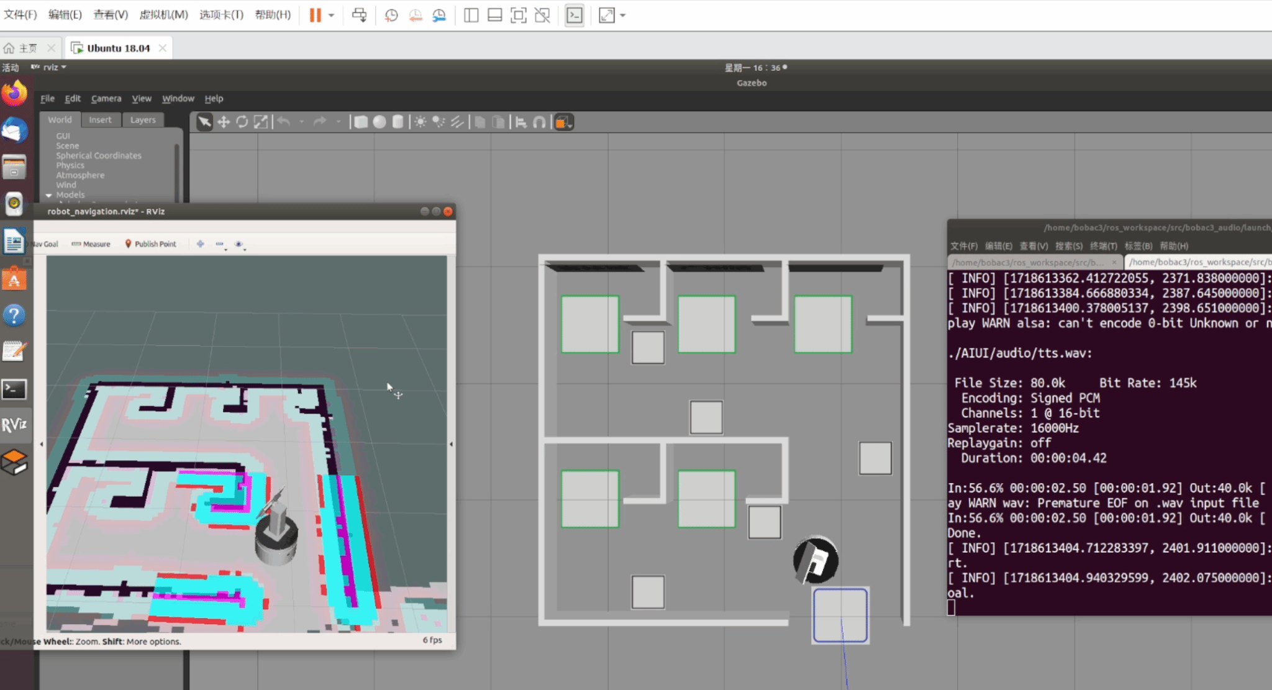Click the Measure tool button in RViz
The height and width of the screenshot is (690, 1272).
click(x=91, y=244)
